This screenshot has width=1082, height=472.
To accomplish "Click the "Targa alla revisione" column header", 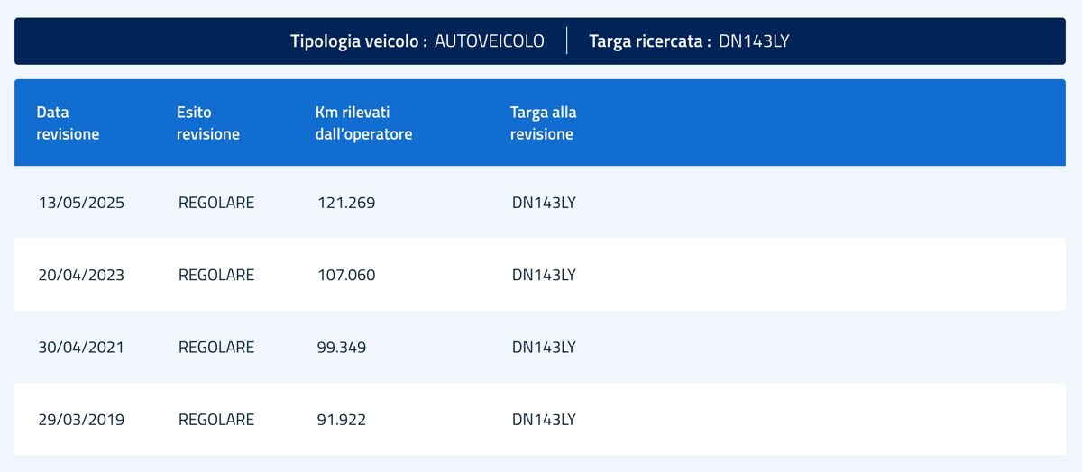I will (x=543, y=123).
